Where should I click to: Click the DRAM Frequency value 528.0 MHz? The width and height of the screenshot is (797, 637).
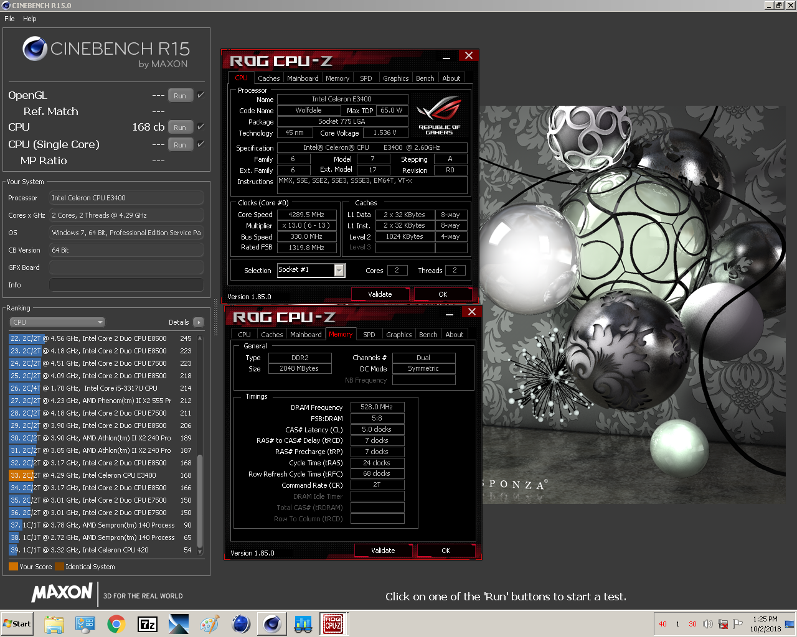(377, 407)
